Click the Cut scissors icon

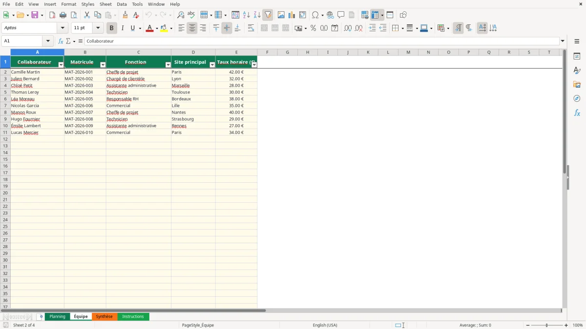tap(87, 15)
